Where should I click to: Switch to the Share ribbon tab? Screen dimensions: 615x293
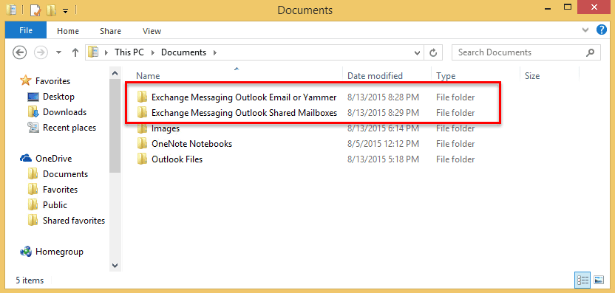point(110,31)
